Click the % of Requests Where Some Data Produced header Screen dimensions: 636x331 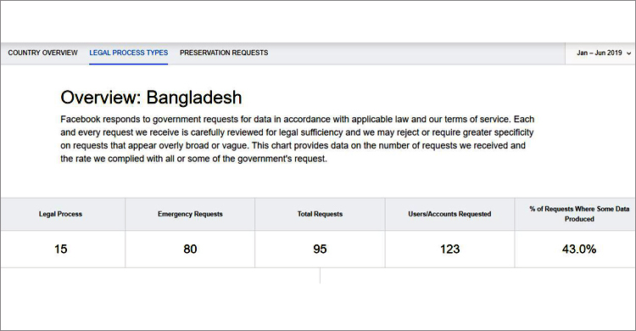coord(579,214)
